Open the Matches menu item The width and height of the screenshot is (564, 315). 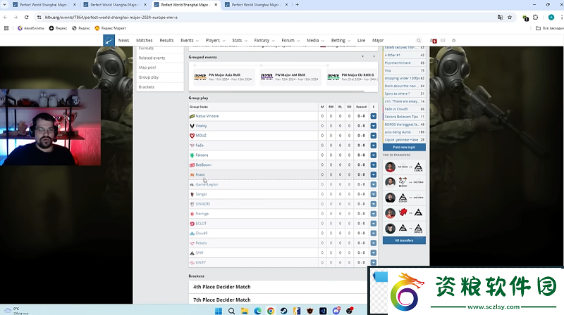click(145, 41)
